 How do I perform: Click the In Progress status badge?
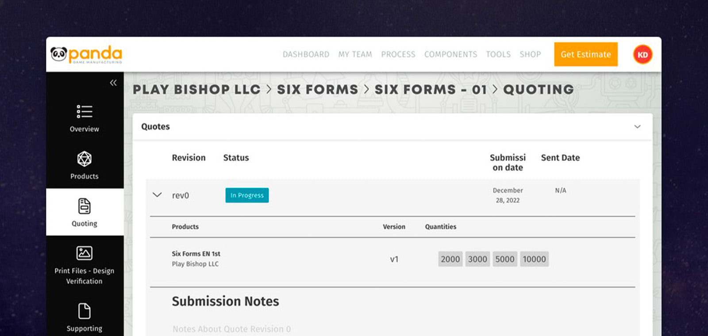click(247, 195)
